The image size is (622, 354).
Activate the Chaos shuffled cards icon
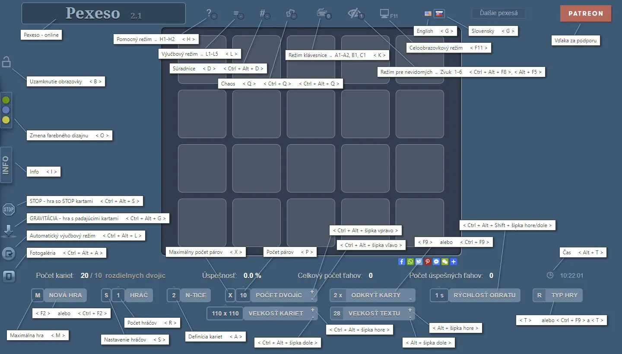click(290, 13)
